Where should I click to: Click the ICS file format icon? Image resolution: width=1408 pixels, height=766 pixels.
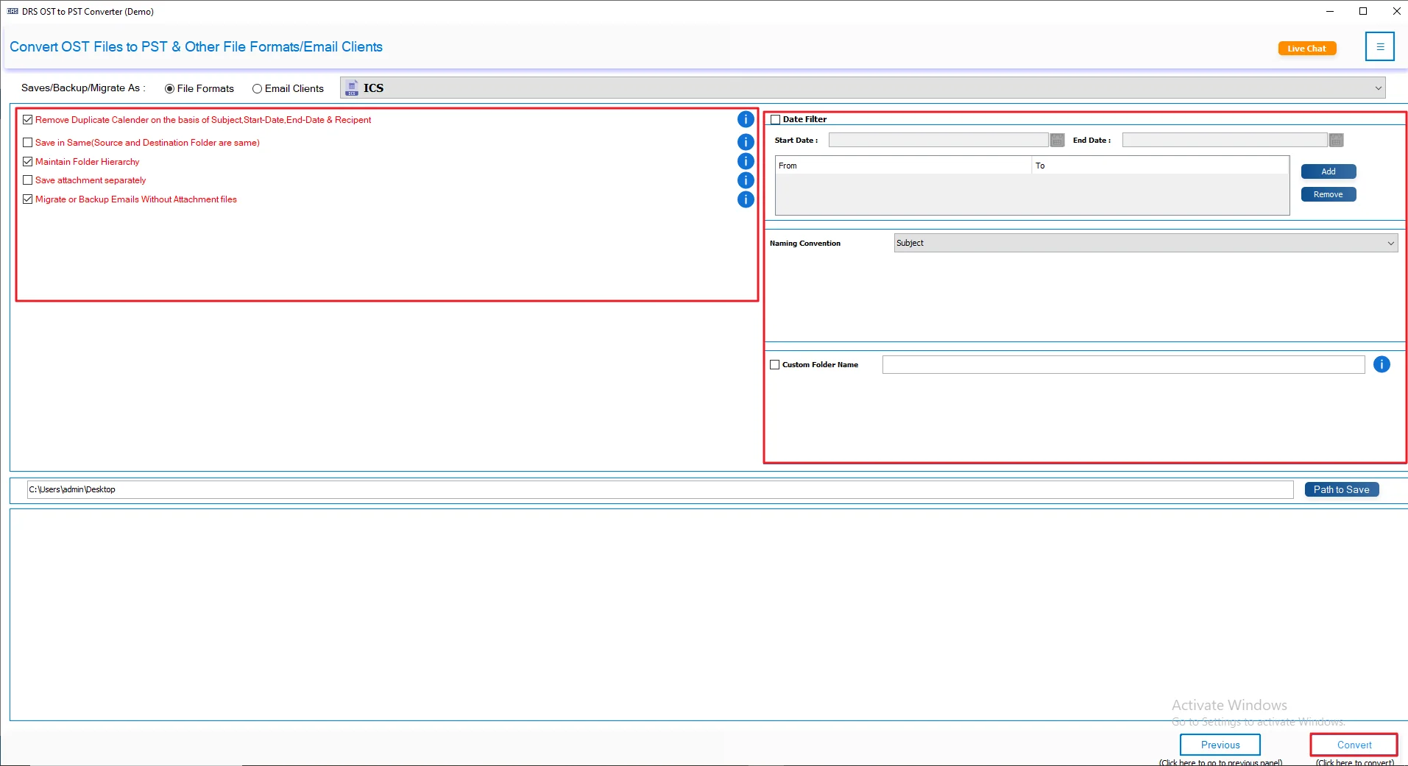pyautogui.click(x=352, y=88)
